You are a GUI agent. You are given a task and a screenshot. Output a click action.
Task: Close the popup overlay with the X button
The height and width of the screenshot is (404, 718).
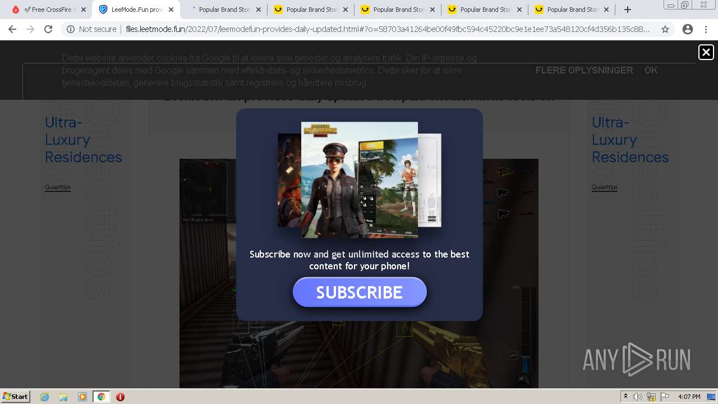(x=706, y=52)
